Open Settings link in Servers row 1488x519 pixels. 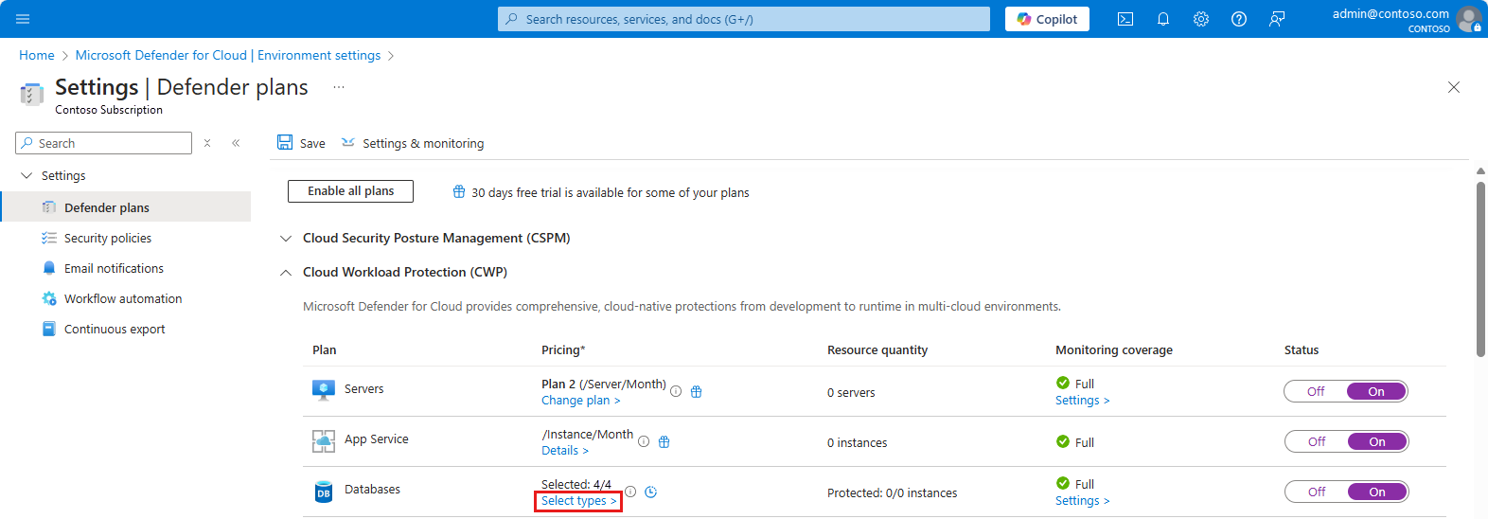(1082, 401)
